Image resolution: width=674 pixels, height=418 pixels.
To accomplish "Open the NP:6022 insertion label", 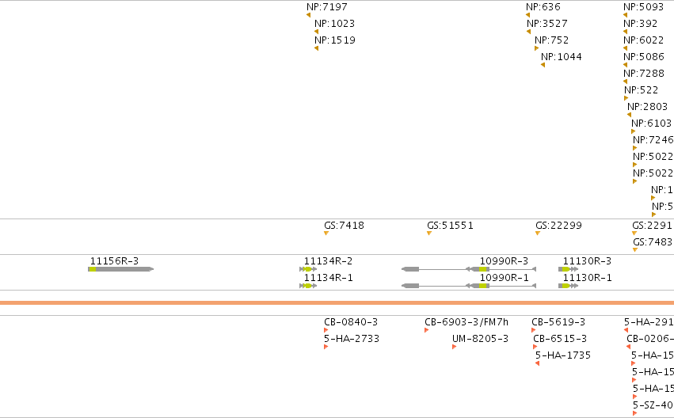I will [643, 40].
